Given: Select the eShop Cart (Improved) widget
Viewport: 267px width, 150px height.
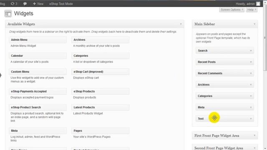Looking at the screenshot, I should 100,72.
